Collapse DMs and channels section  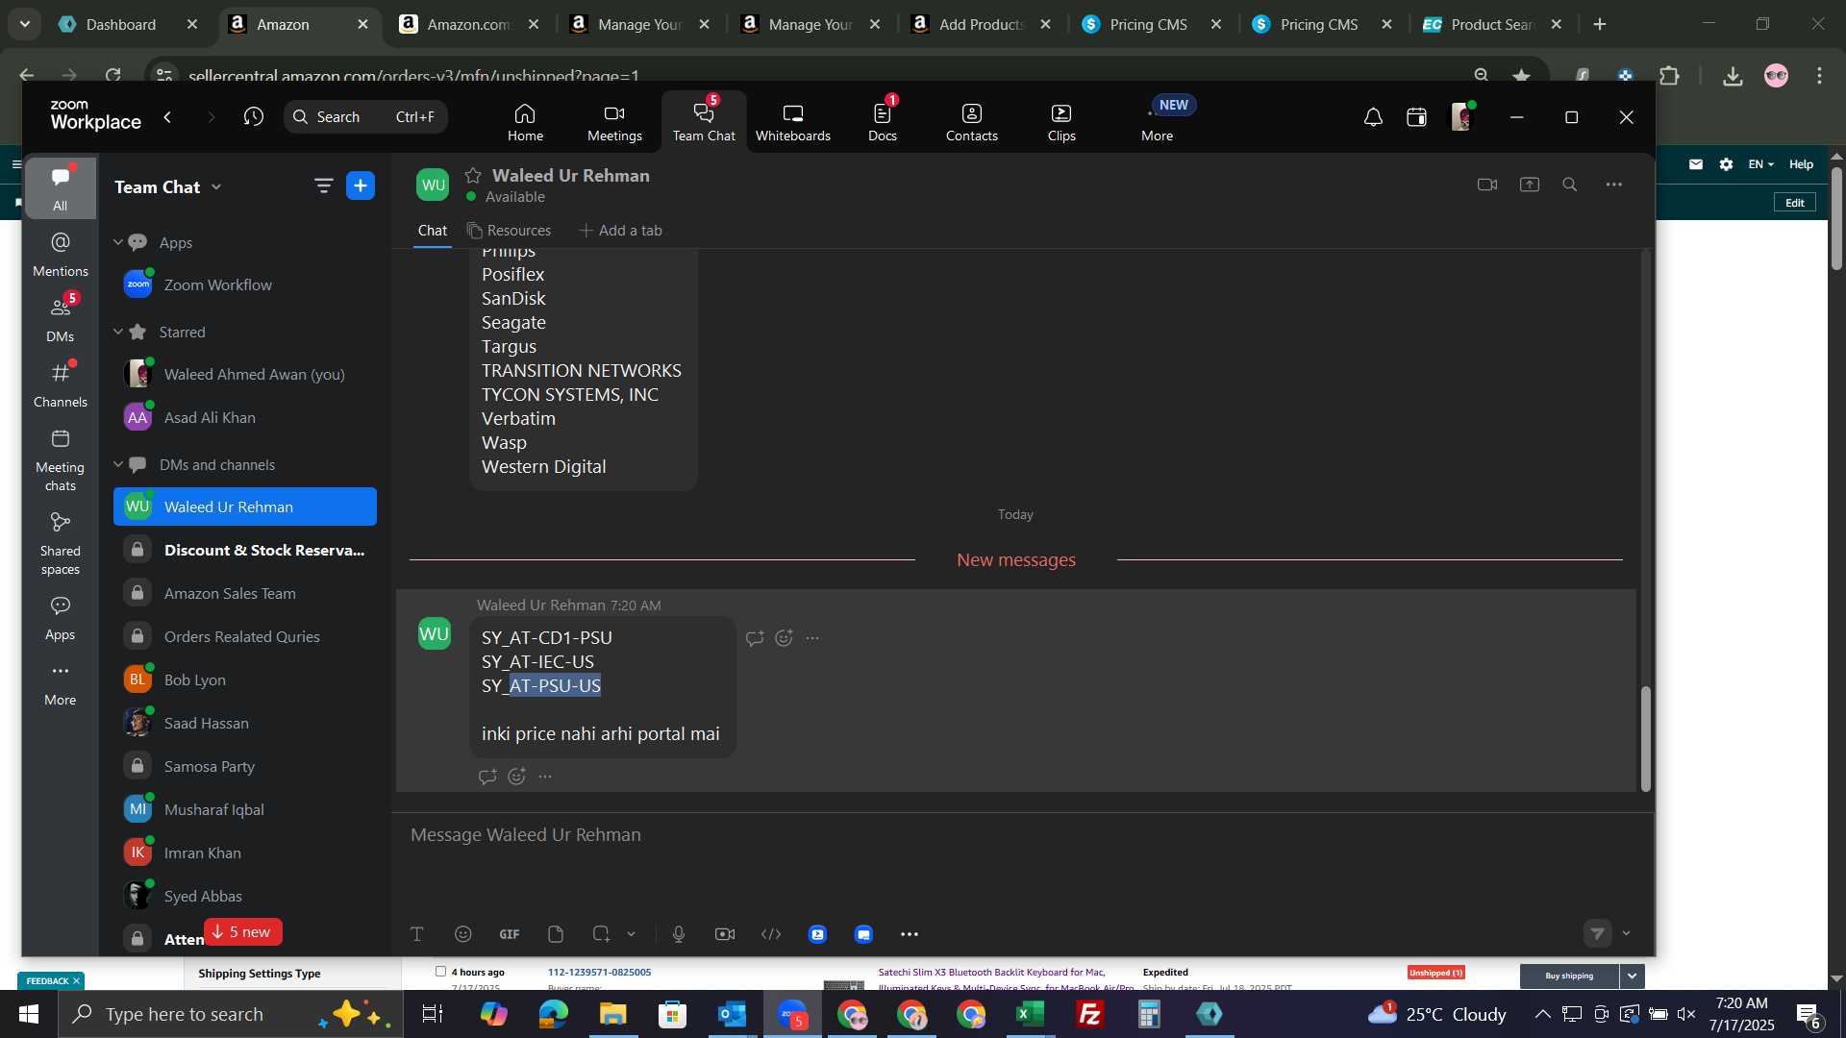(x=117, y=464)
